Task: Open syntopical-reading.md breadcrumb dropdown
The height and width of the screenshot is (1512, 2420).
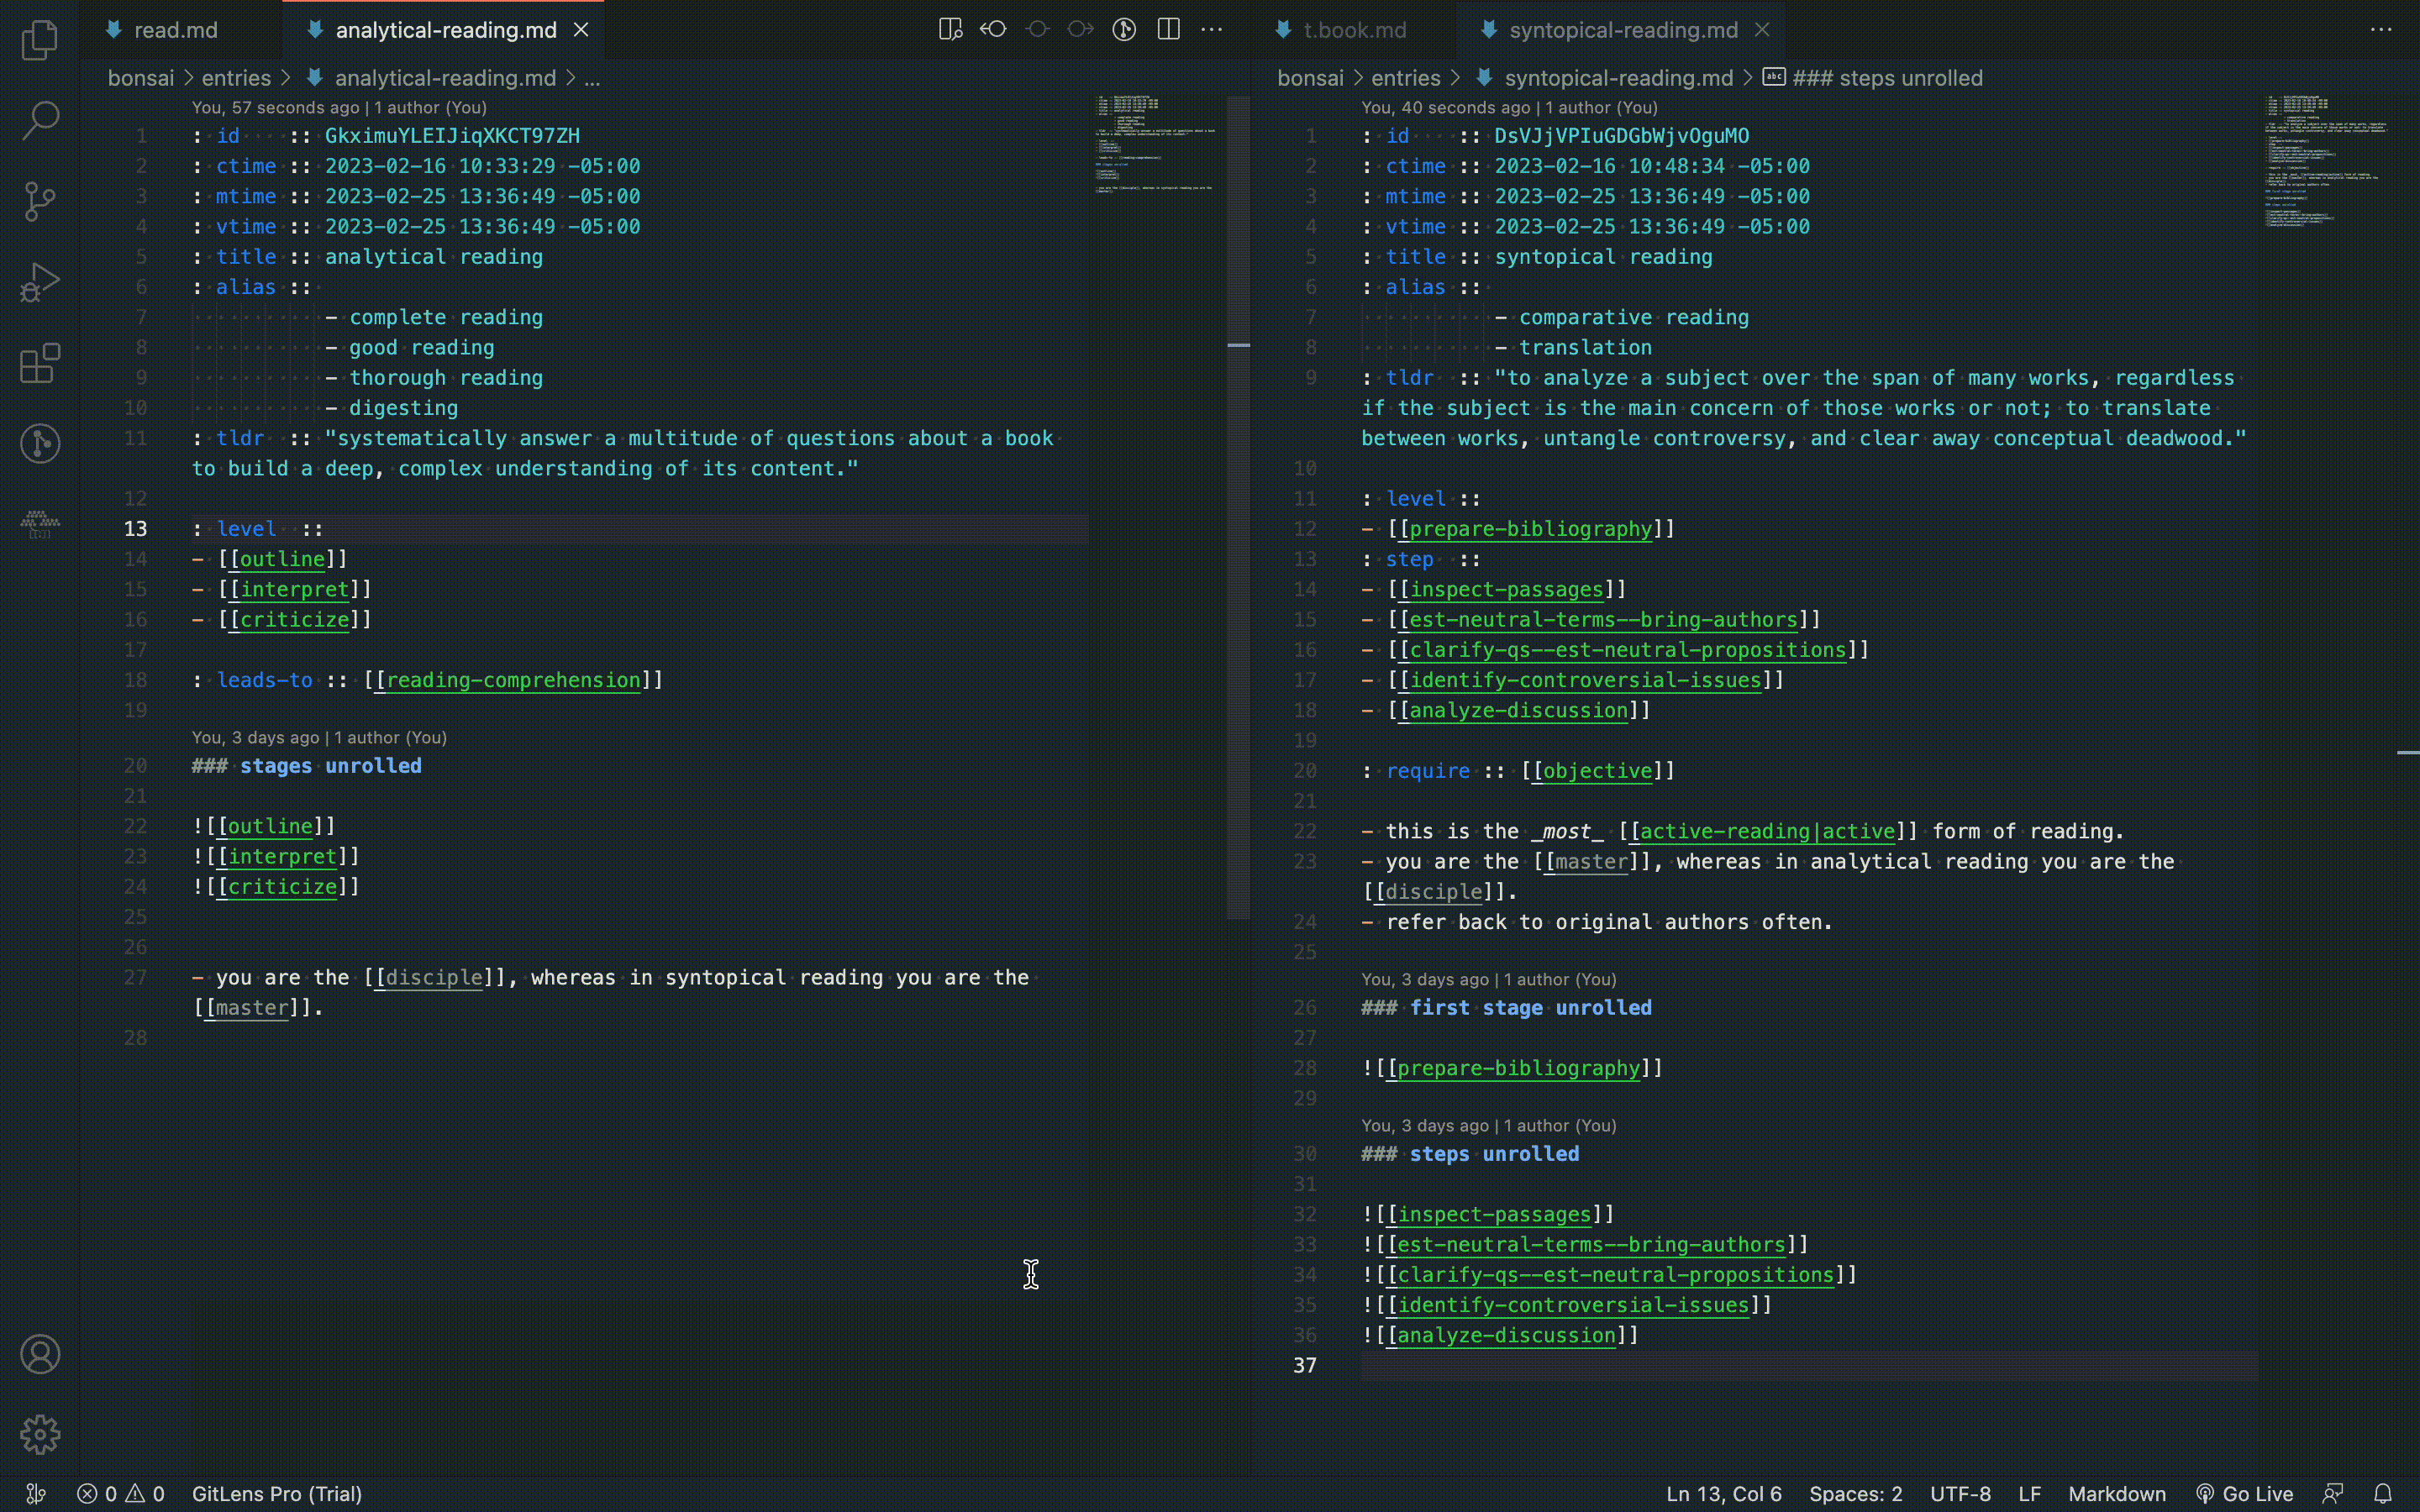Action: click(x=1618, y=78)
